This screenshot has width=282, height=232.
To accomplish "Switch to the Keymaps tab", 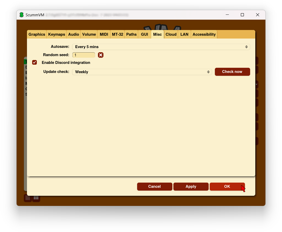I will tap(57, 34).
